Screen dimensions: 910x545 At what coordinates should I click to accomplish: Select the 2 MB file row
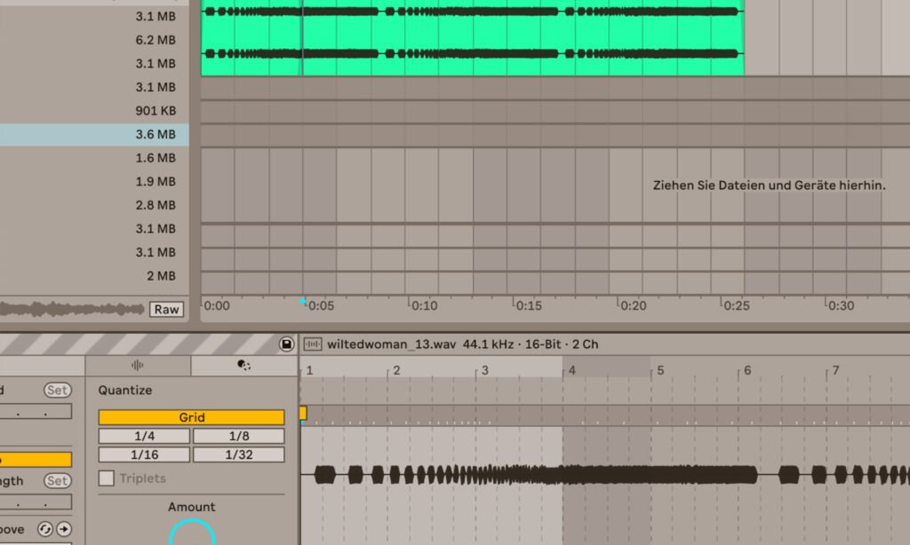[x=94, y=276]
